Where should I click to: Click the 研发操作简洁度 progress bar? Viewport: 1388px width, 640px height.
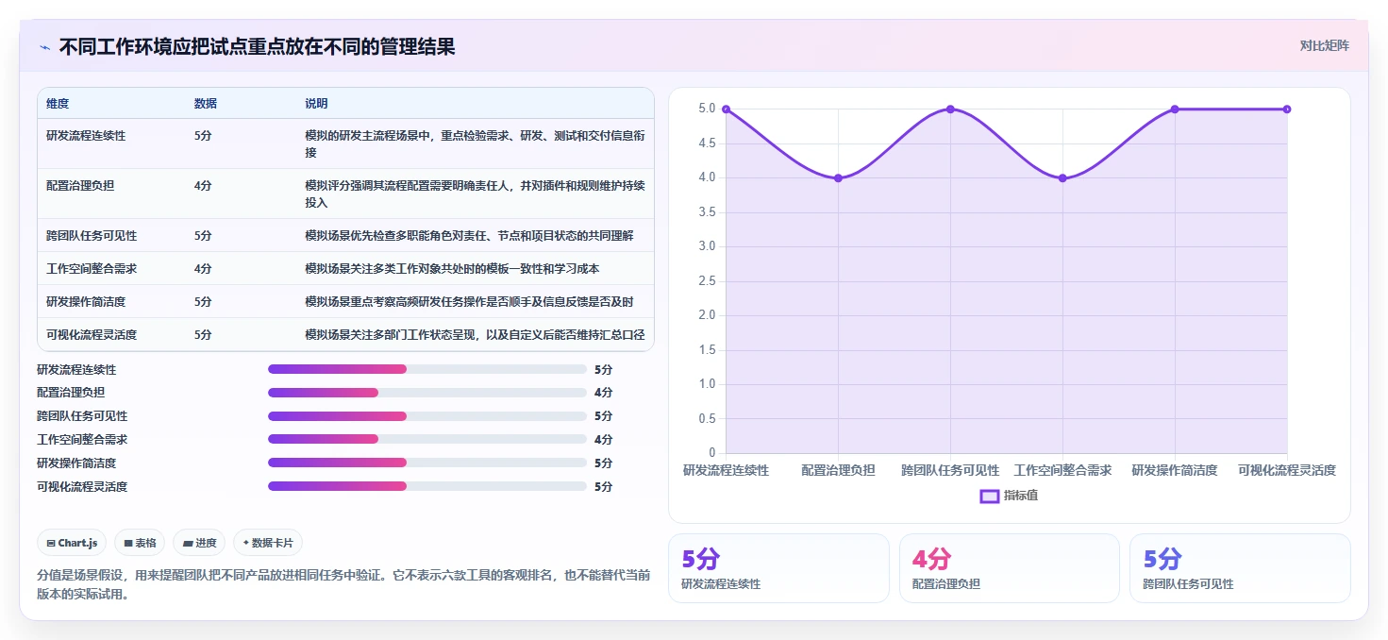(427, 463)
